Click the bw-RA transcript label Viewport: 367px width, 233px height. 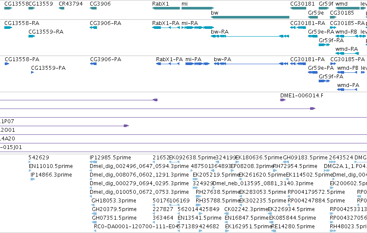(220, 32)
